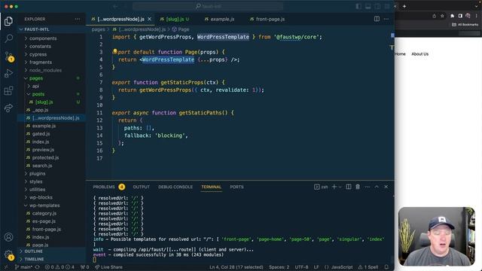Click About Us link in browser window
The width and height of the screenshot is (482, 271).
coord(419,54)
